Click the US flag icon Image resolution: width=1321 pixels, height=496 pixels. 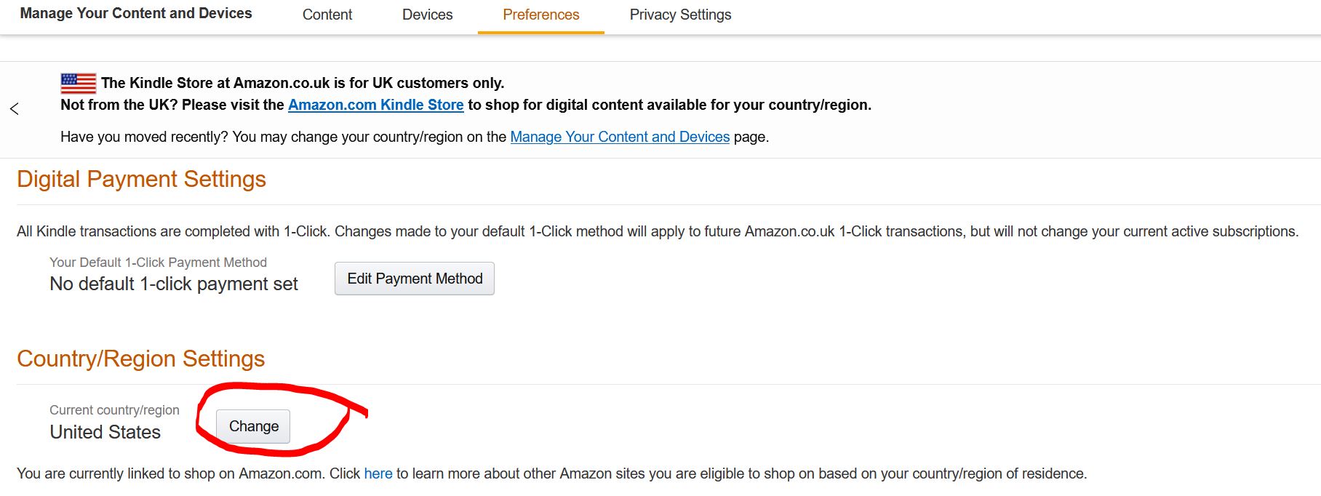78,84
